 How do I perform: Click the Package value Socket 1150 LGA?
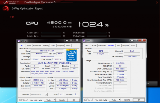pos(47,56)
